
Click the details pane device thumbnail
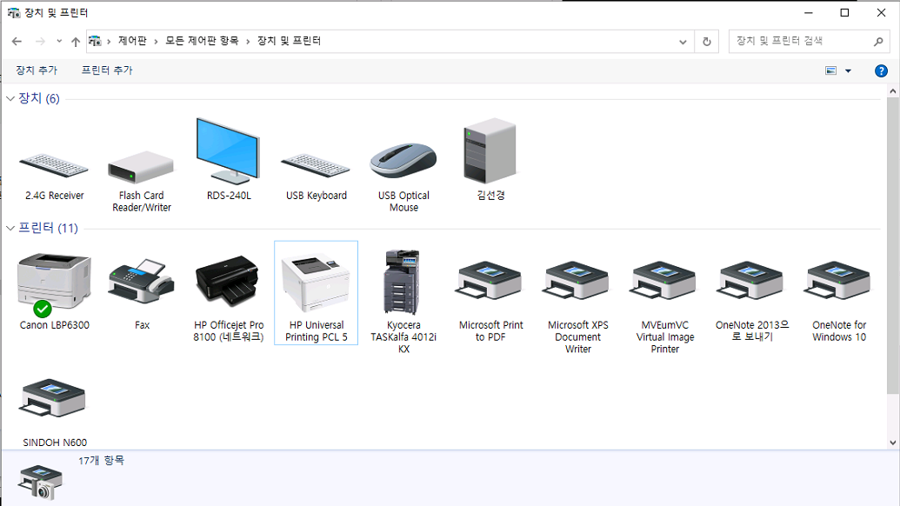pyautogui.click(x=40, y=481)
